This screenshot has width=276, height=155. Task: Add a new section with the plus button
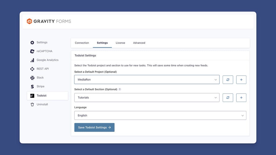[241, 97]
